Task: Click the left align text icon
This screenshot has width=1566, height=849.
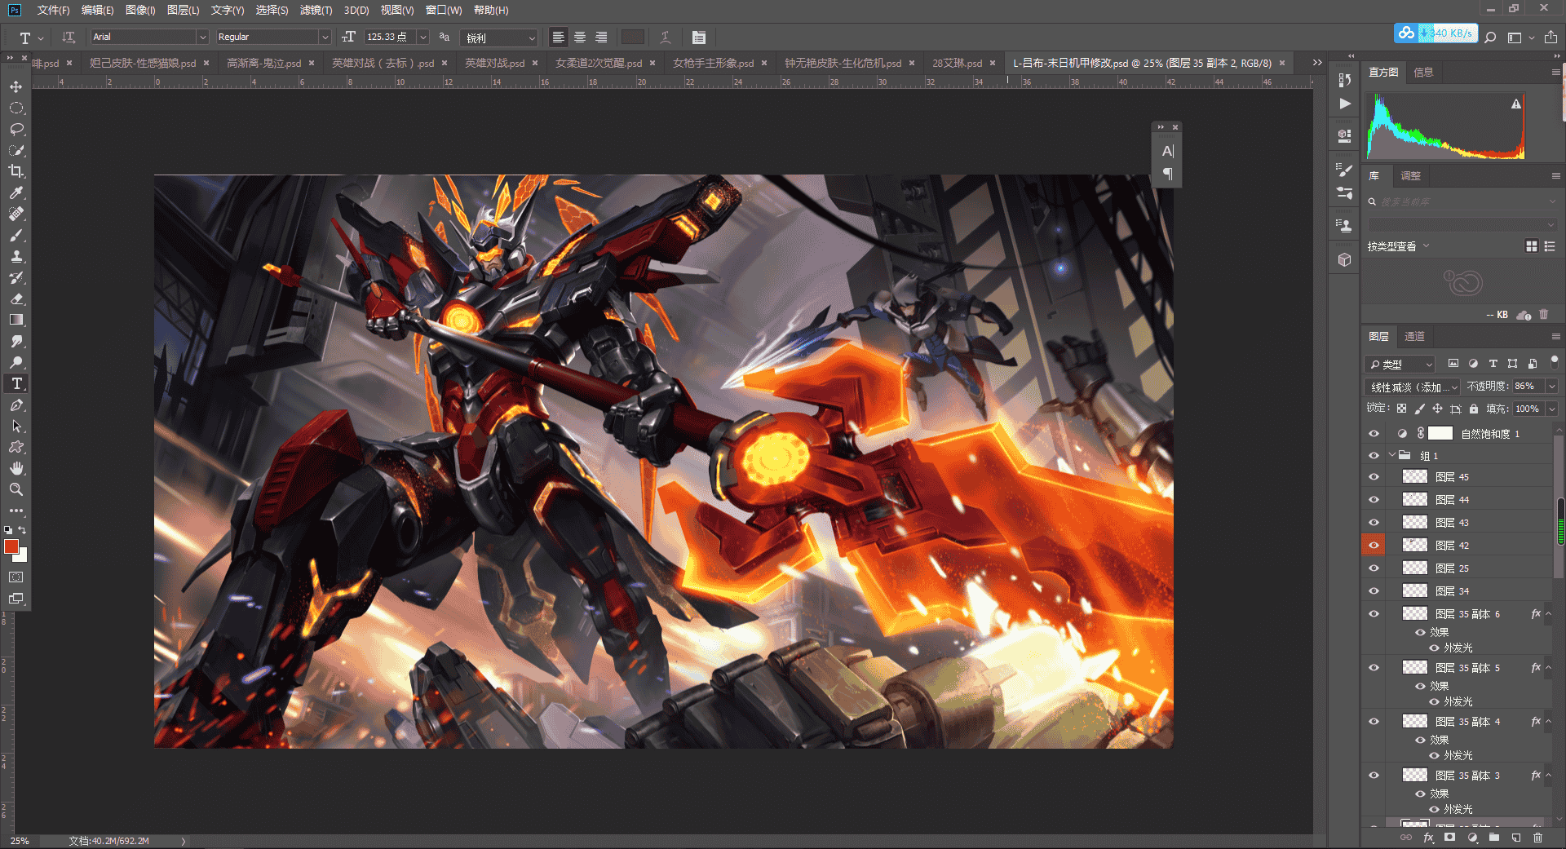Action: point(558,37)
